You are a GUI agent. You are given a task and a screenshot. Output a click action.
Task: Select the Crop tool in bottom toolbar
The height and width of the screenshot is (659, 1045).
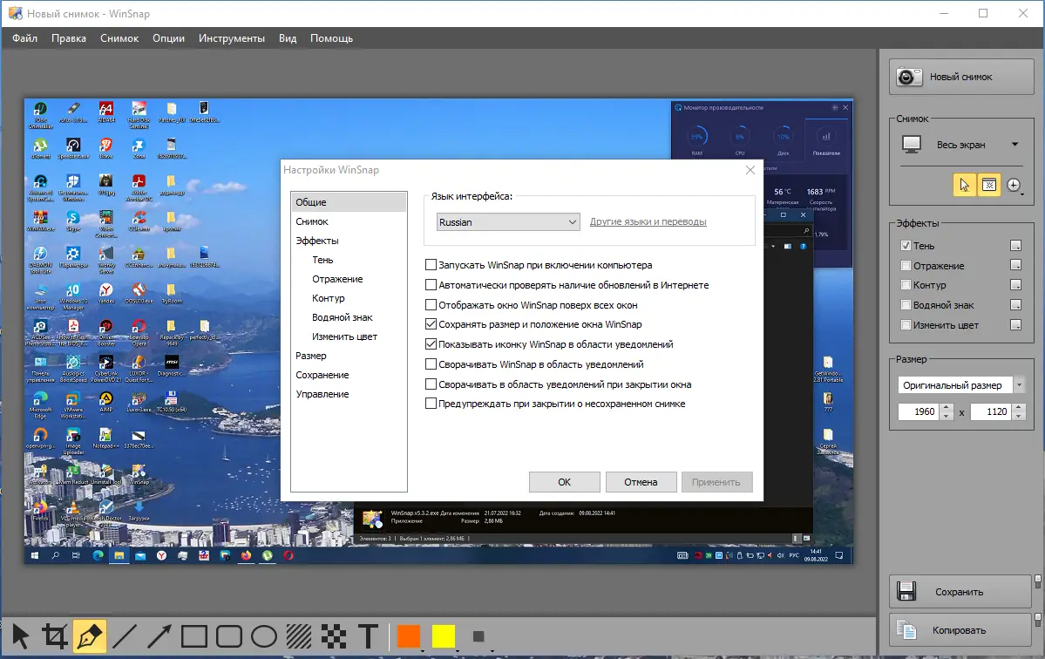[54, 636]
